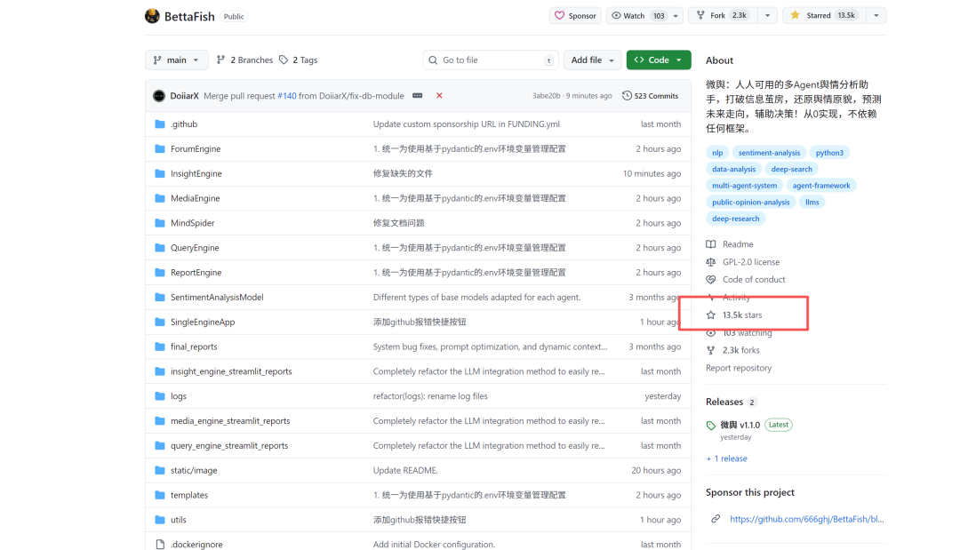Viewport: 960px width, 550px height.
Task: Click the Go to file search field
Action: coord(490,60)
